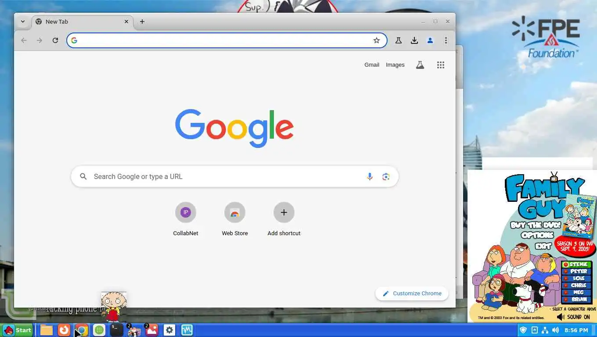Select PETER in the character list
Viewport: 597px width, 337px height.
point(576,272)
